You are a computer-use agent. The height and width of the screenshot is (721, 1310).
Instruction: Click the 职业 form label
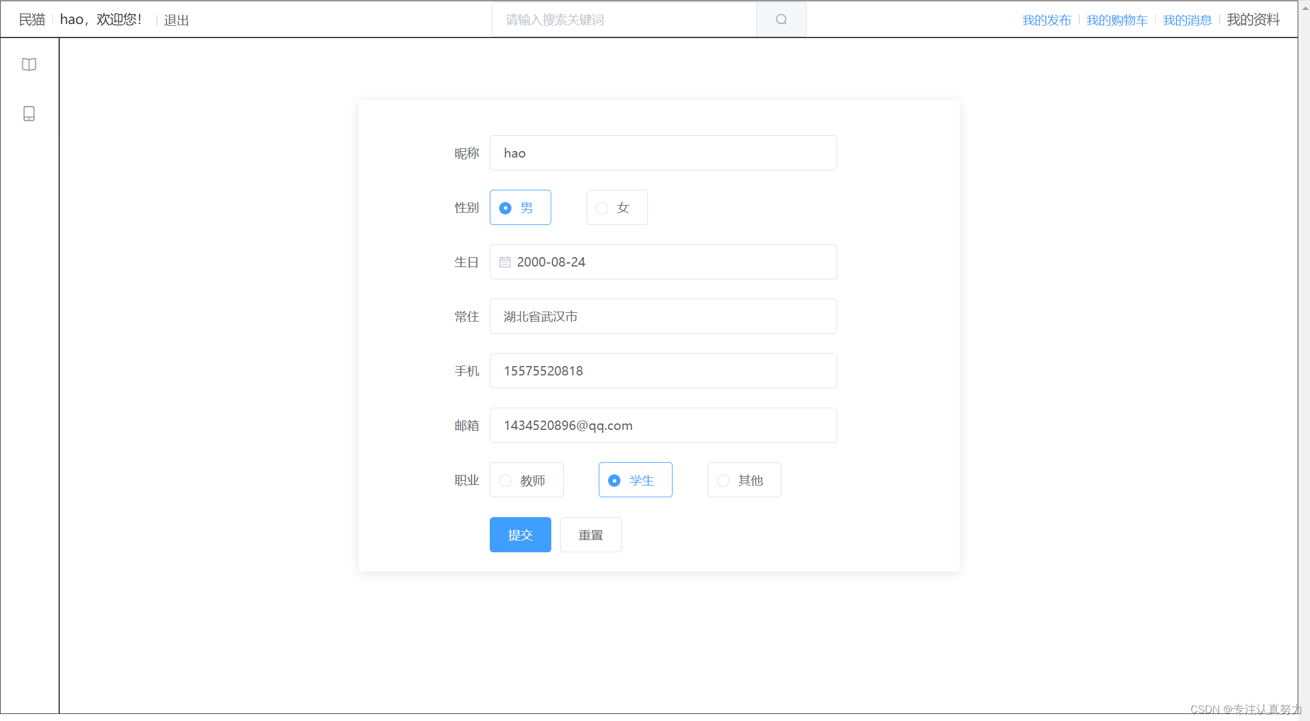(466, 480)
